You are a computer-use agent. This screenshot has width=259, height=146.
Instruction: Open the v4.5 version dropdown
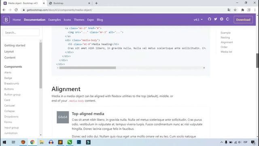(x=198, y=19)
